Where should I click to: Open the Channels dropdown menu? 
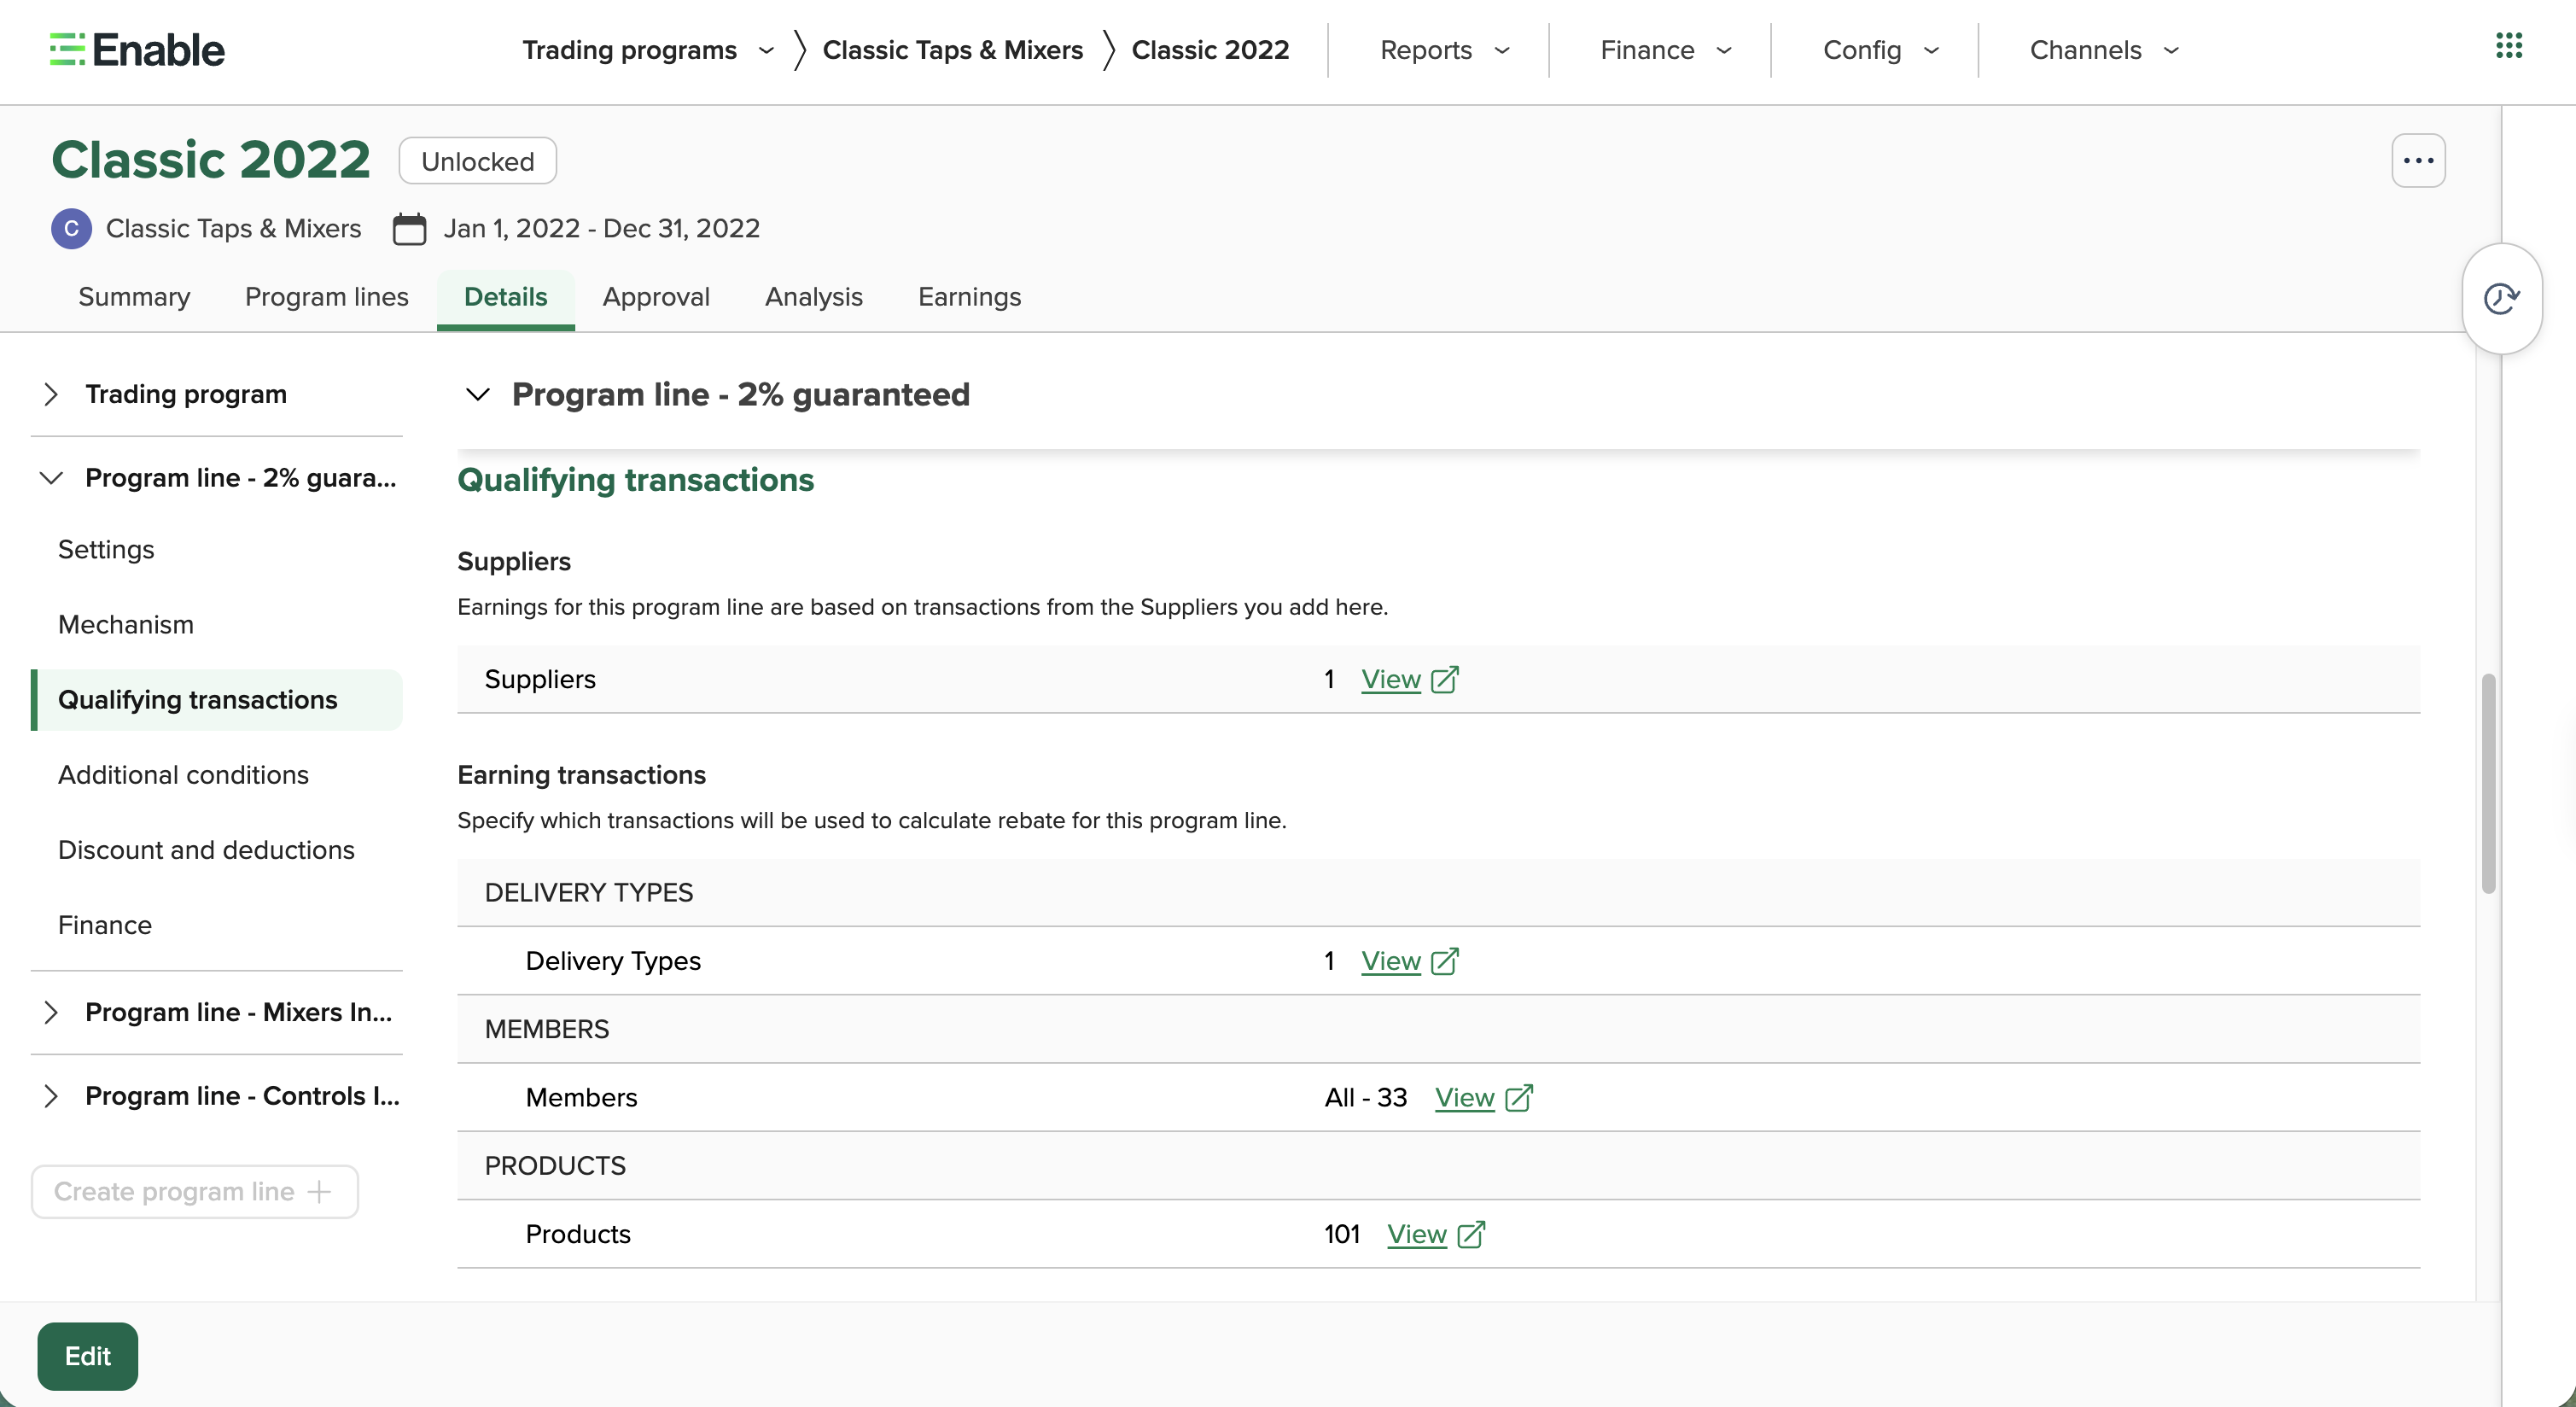2104,50
